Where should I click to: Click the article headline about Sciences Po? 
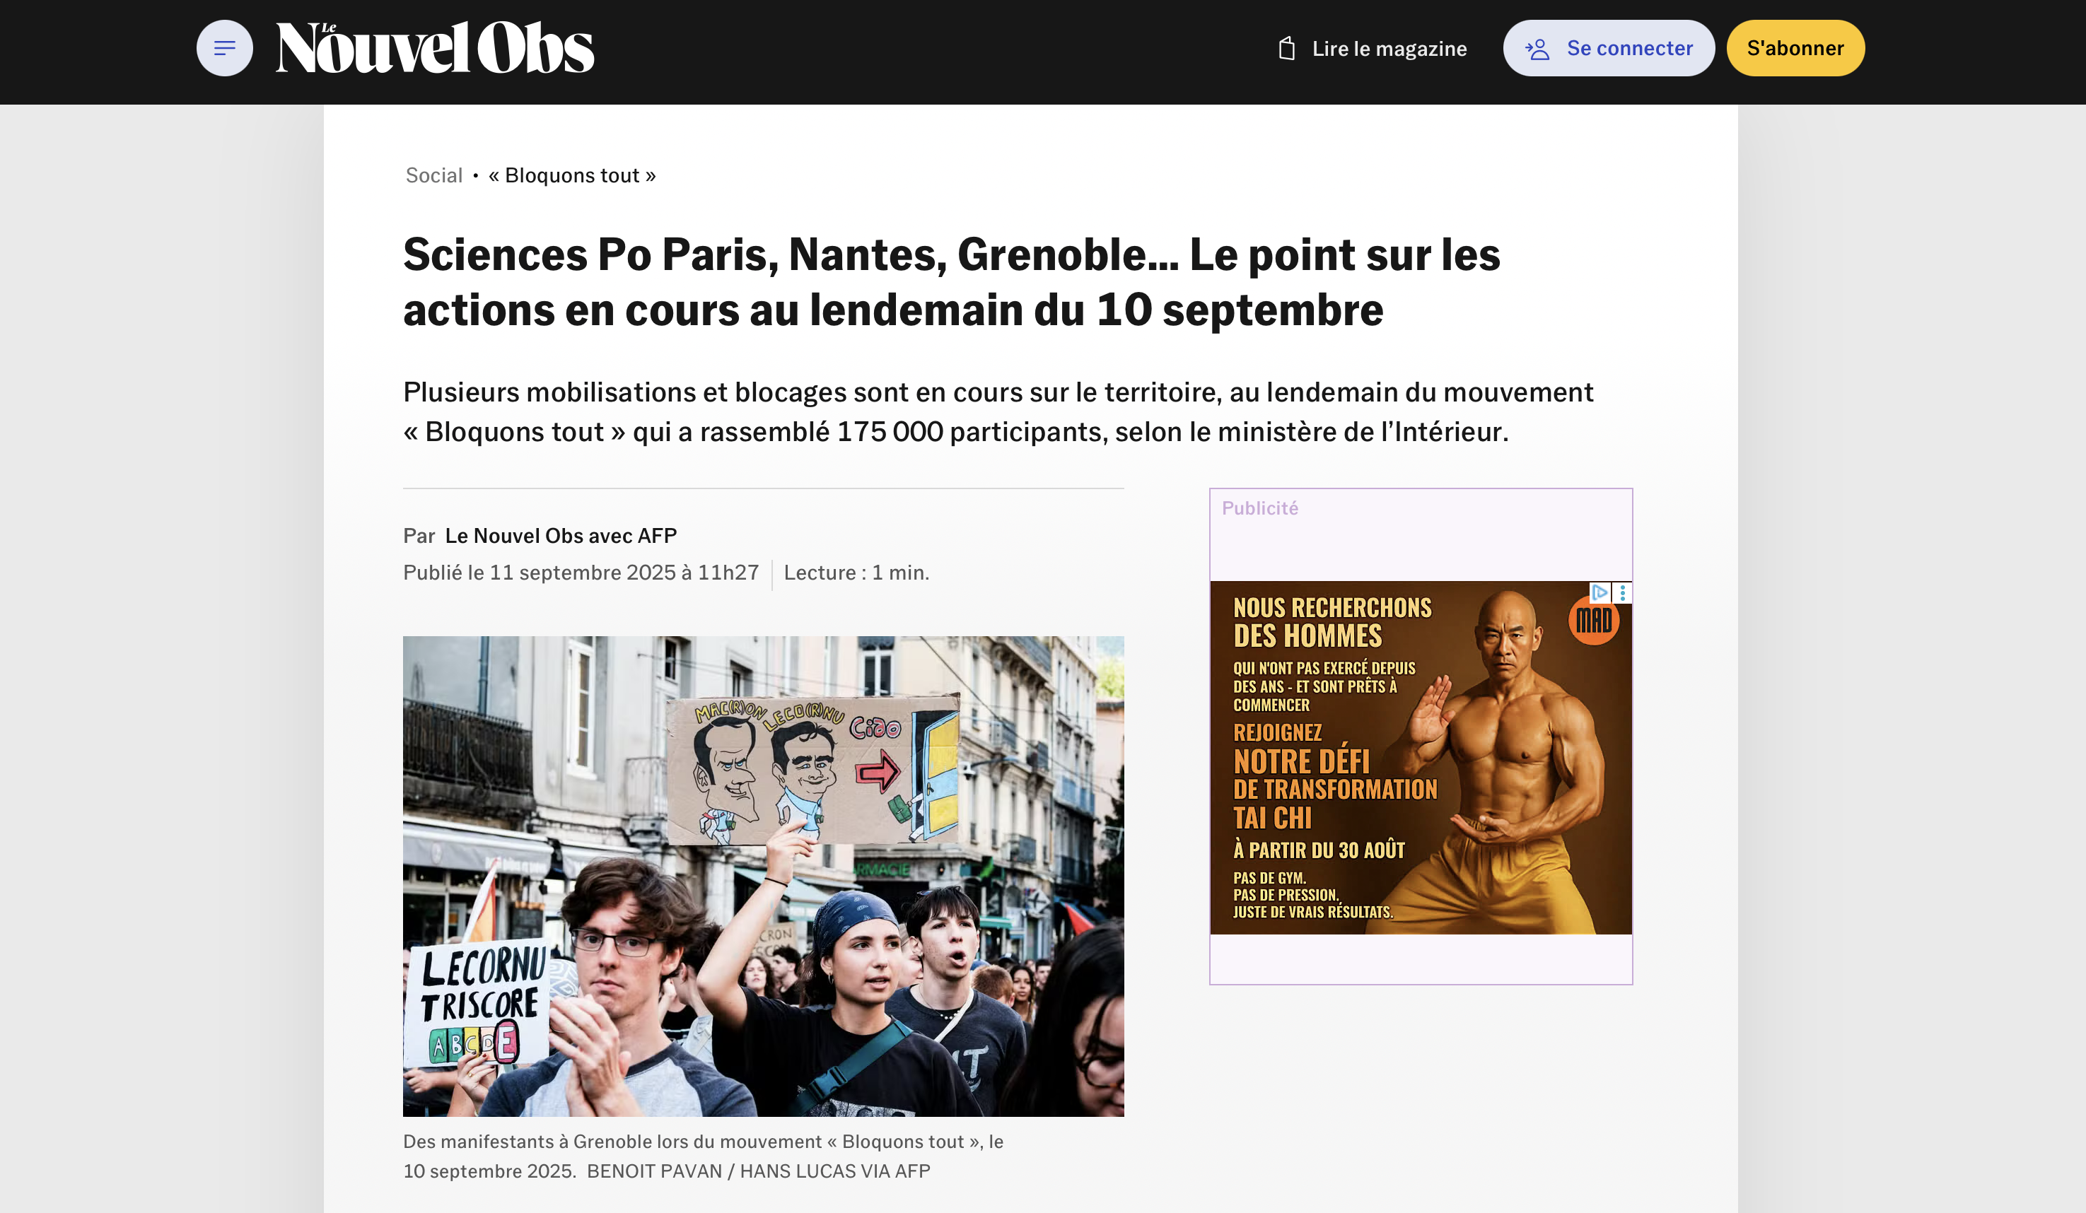951,282
